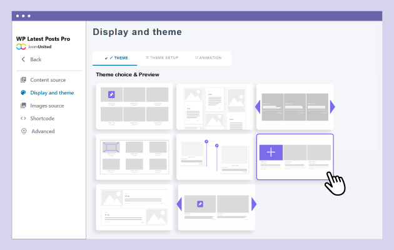Click the pin icon on first grid theme
The width and height of the screenshot is (394, 250).
point(111,94)
